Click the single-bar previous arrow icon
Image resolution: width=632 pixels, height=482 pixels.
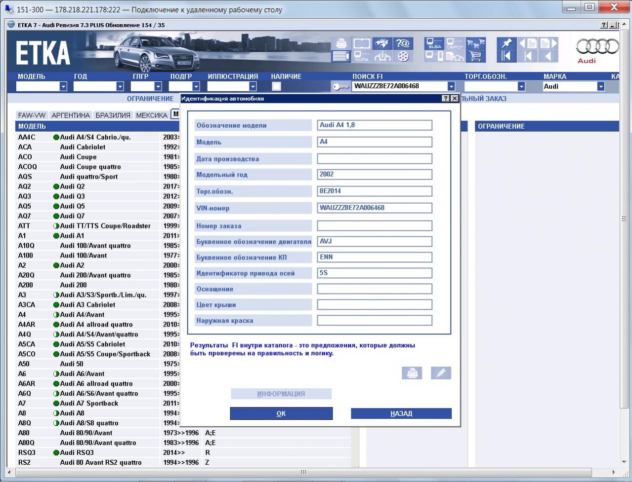point(527,56)
